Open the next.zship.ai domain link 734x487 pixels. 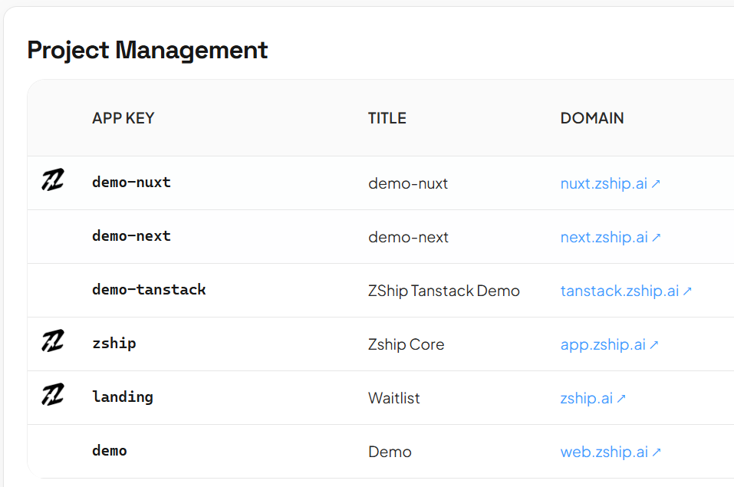604,237
